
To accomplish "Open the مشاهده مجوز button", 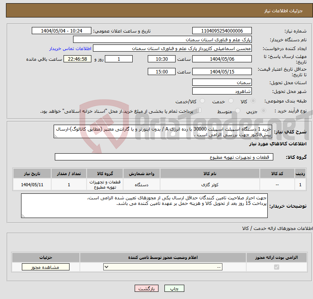I will [x=46, y=267].
